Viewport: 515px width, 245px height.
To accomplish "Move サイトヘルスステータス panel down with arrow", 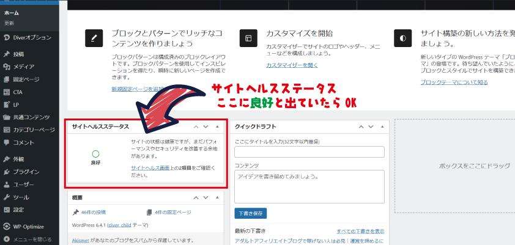I will pyautogui.click(x=206, y=126).
